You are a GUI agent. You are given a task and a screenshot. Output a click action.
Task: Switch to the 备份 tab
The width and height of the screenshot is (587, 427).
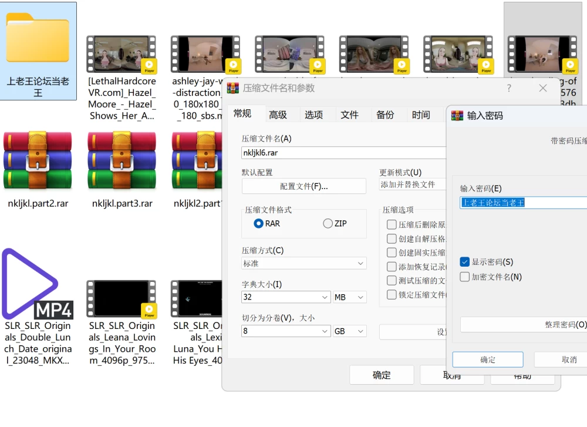385,115
